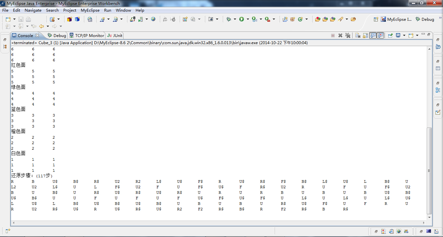Open the Project menu
The image size is (443, 237).
pos(70,10)
